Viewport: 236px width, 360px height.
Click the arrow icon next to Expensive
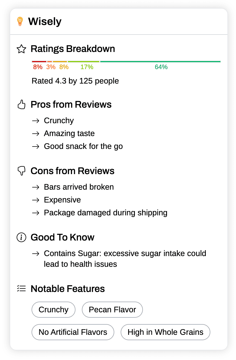pyautogui.click(x=36, y=200)
